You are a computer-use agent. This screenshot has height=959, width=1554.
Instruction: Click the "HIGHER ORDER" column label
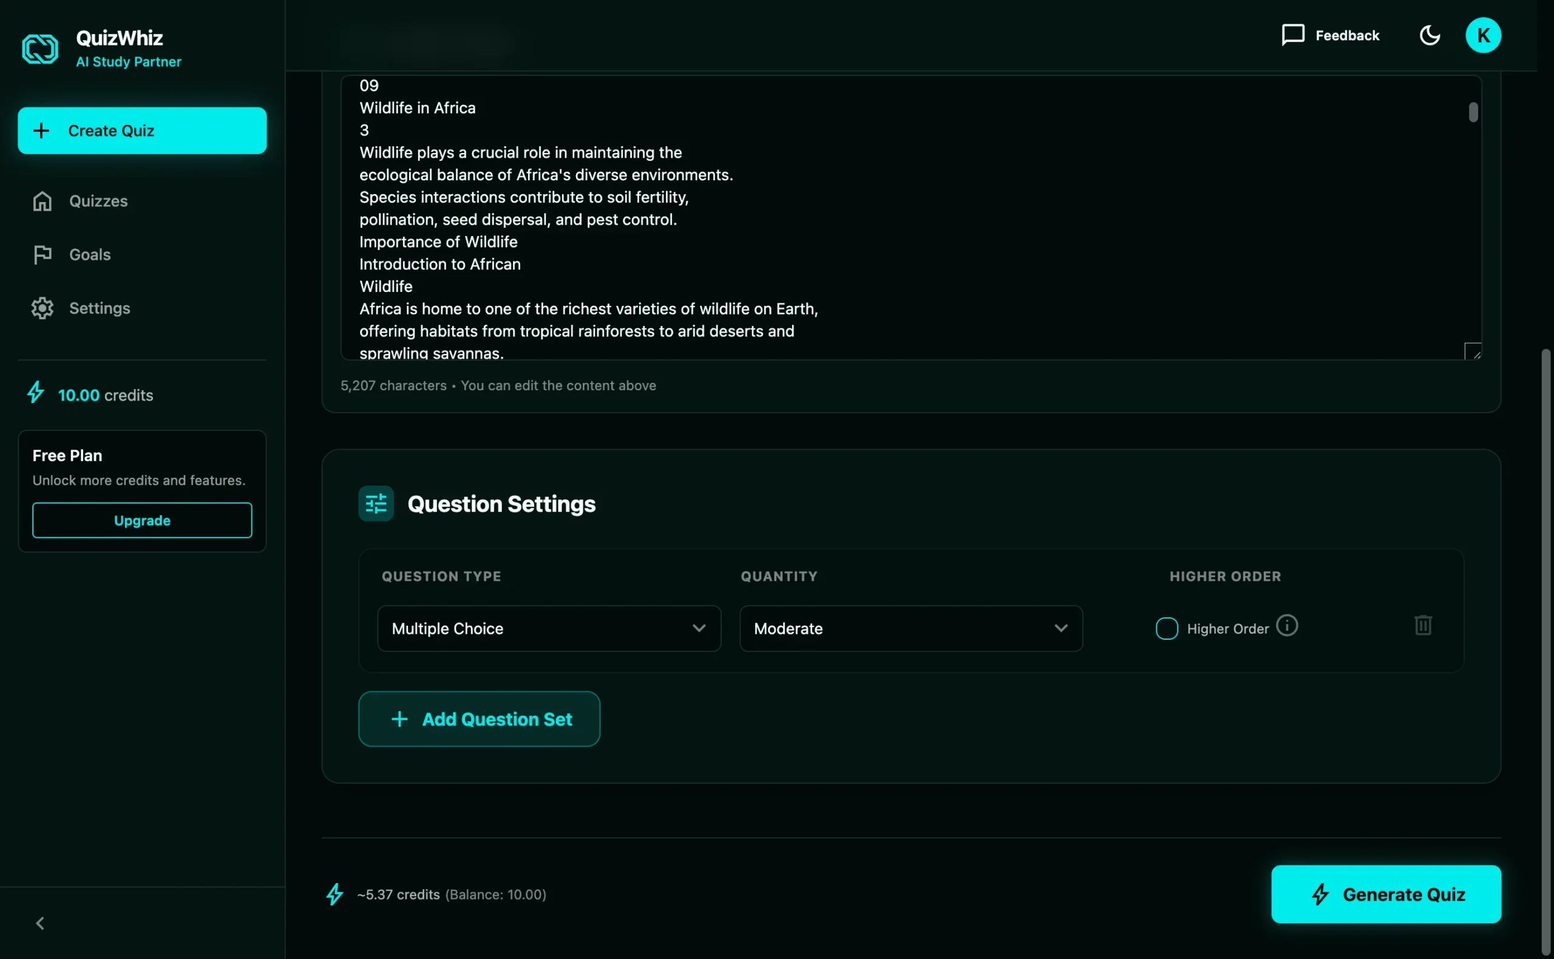click(1225, 577)
